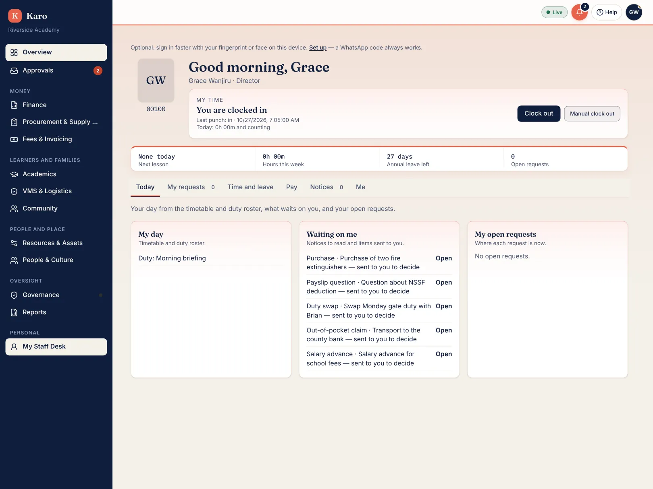Open the Notices tab
The image size is (653, 489).
click(x=326, y=187)
